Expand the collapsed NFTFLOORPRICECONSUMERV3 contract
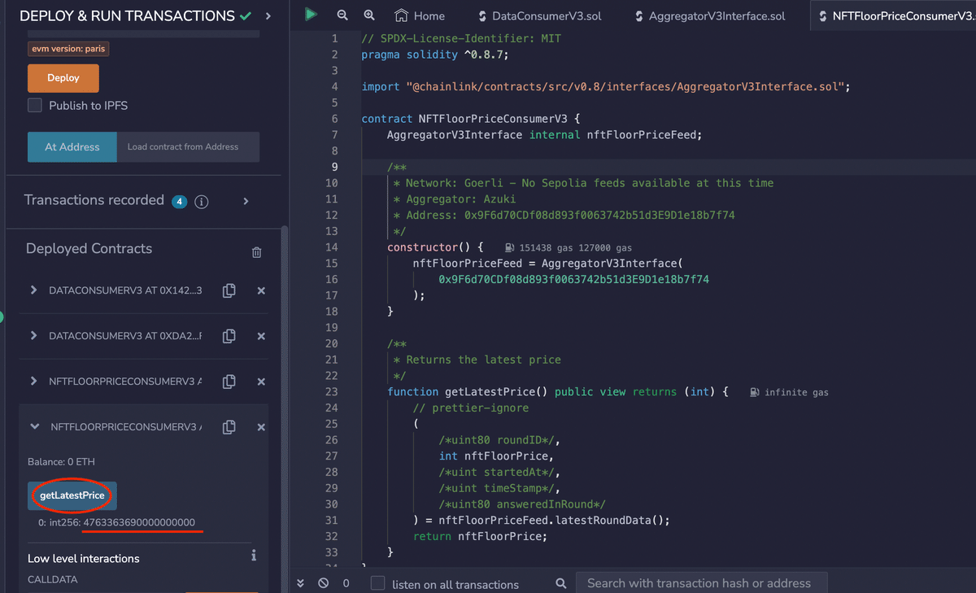This screenshot has height=593, width=976. (x=33, y=382)
